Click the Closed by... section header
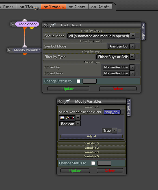Viewport: 158px width, 190px height. click(92, 62)
